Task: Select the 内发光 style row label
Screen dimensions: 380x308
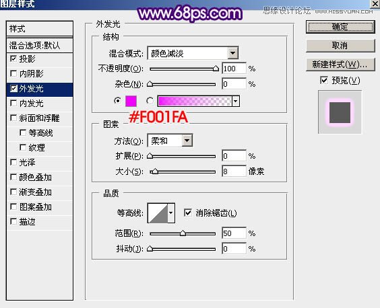Action: pyautogui.click(x=31, y=104)
